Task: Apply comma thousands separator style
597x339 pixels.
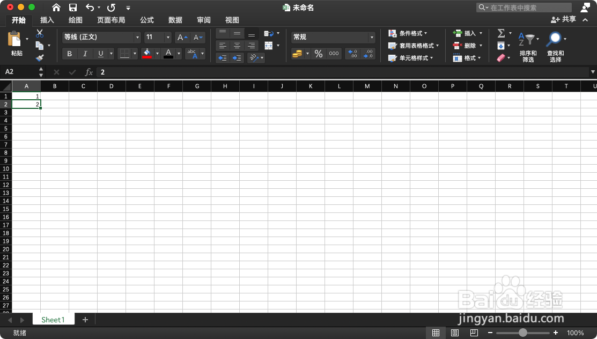Action: [334, 54]
